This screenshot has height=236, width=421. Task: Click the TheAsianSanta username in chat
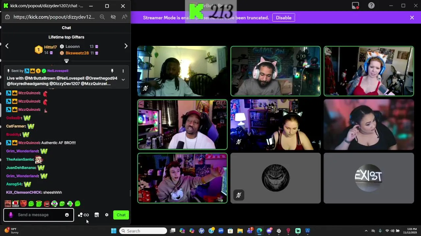tap(20, 159)
